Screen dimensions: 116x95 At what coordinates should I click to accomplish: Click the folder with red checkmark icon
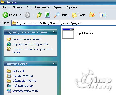(92, 15)
